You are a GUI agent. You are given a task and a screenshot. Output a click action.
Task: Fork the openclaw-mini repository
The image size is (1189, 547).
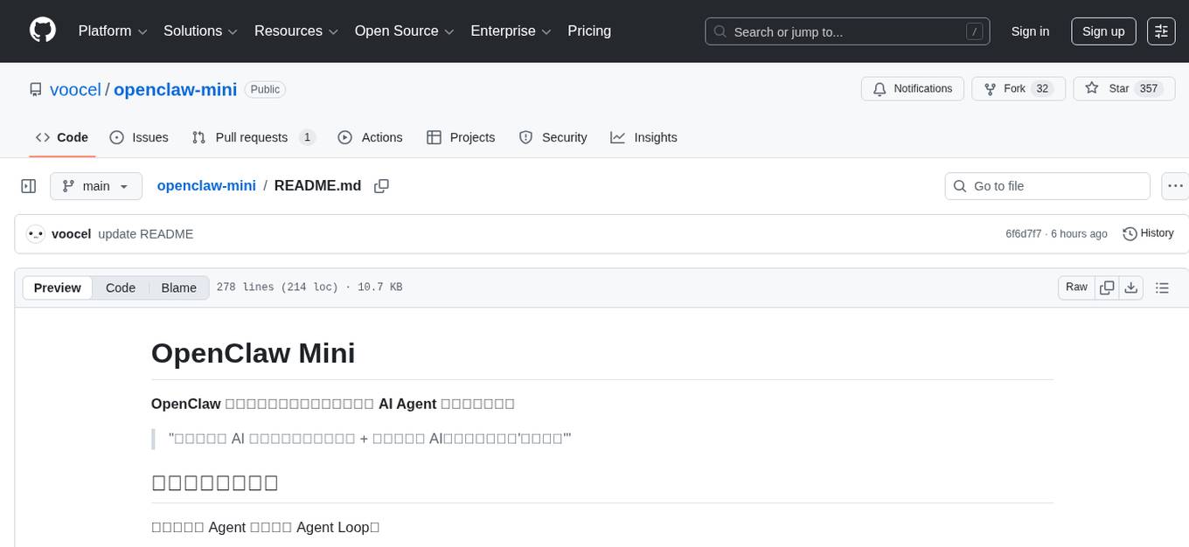click(x=1018, y=88)
